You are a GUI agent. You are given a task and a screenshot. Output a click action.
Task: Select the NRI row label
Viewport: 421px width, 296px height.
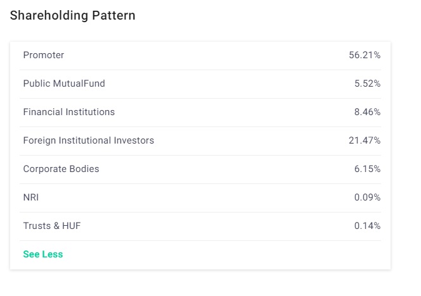(31, 197)
